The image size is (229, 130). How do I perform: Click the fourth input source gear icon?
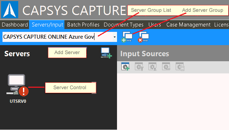(x=166, y=67)
